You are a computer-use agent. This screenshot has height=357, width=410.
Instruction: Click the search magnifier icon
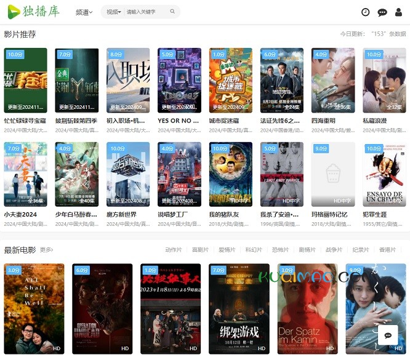[172, 11]
